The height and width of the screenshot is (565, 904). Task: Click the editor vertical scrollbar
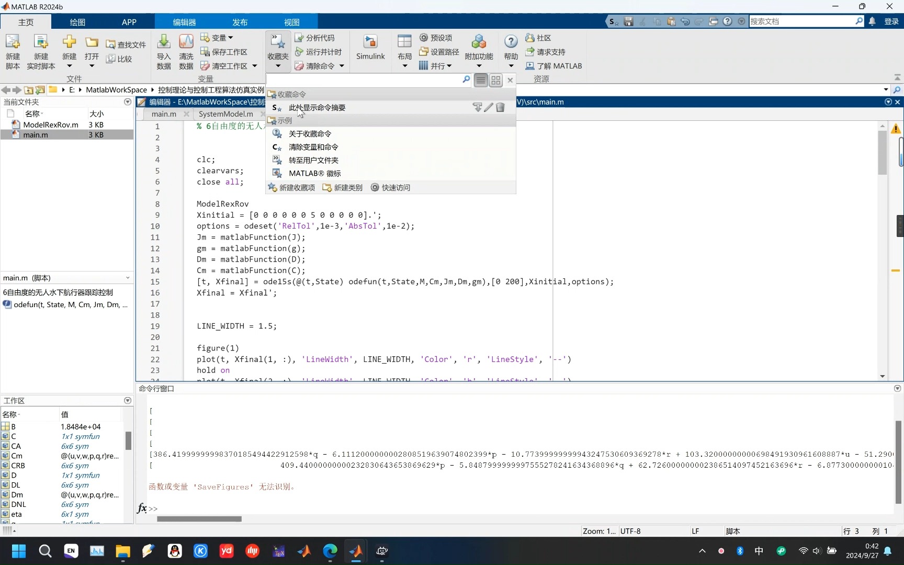[882, 153]
